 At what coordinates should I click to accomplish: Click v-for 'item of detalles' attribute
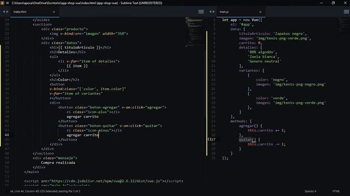pyautogui.click(x=93, y=61)
